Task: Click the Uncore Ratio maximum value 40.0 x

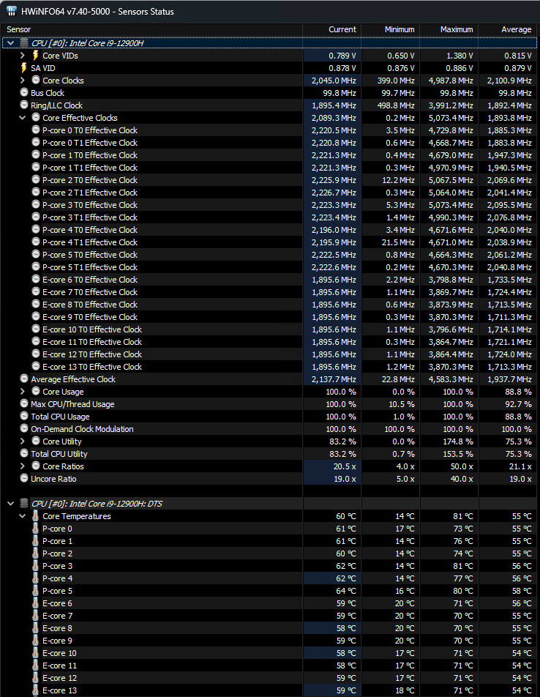Action: click(462, 479)
